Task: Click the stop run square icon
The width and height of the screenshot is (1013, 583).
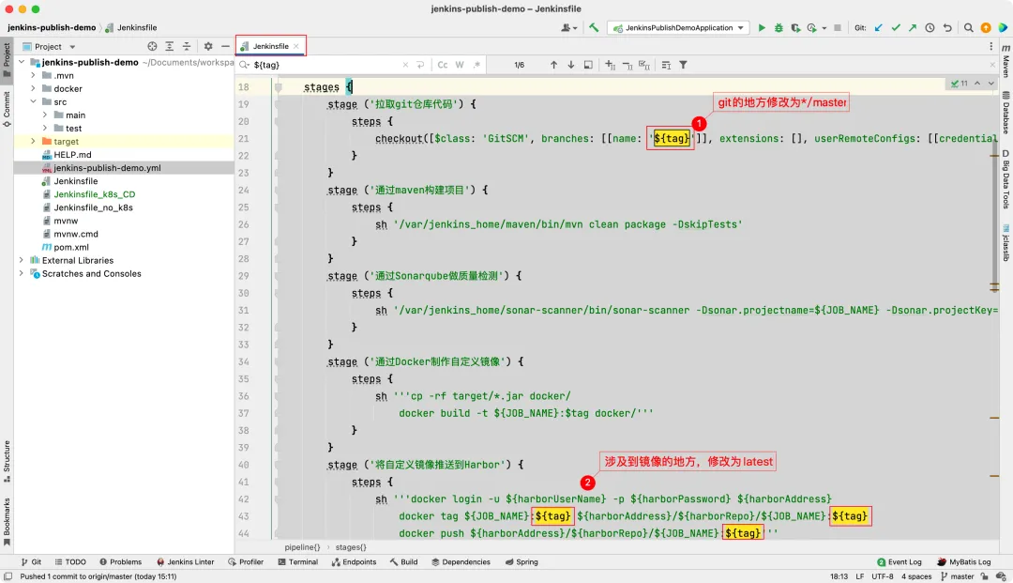Action: click(x=838, y=28)
